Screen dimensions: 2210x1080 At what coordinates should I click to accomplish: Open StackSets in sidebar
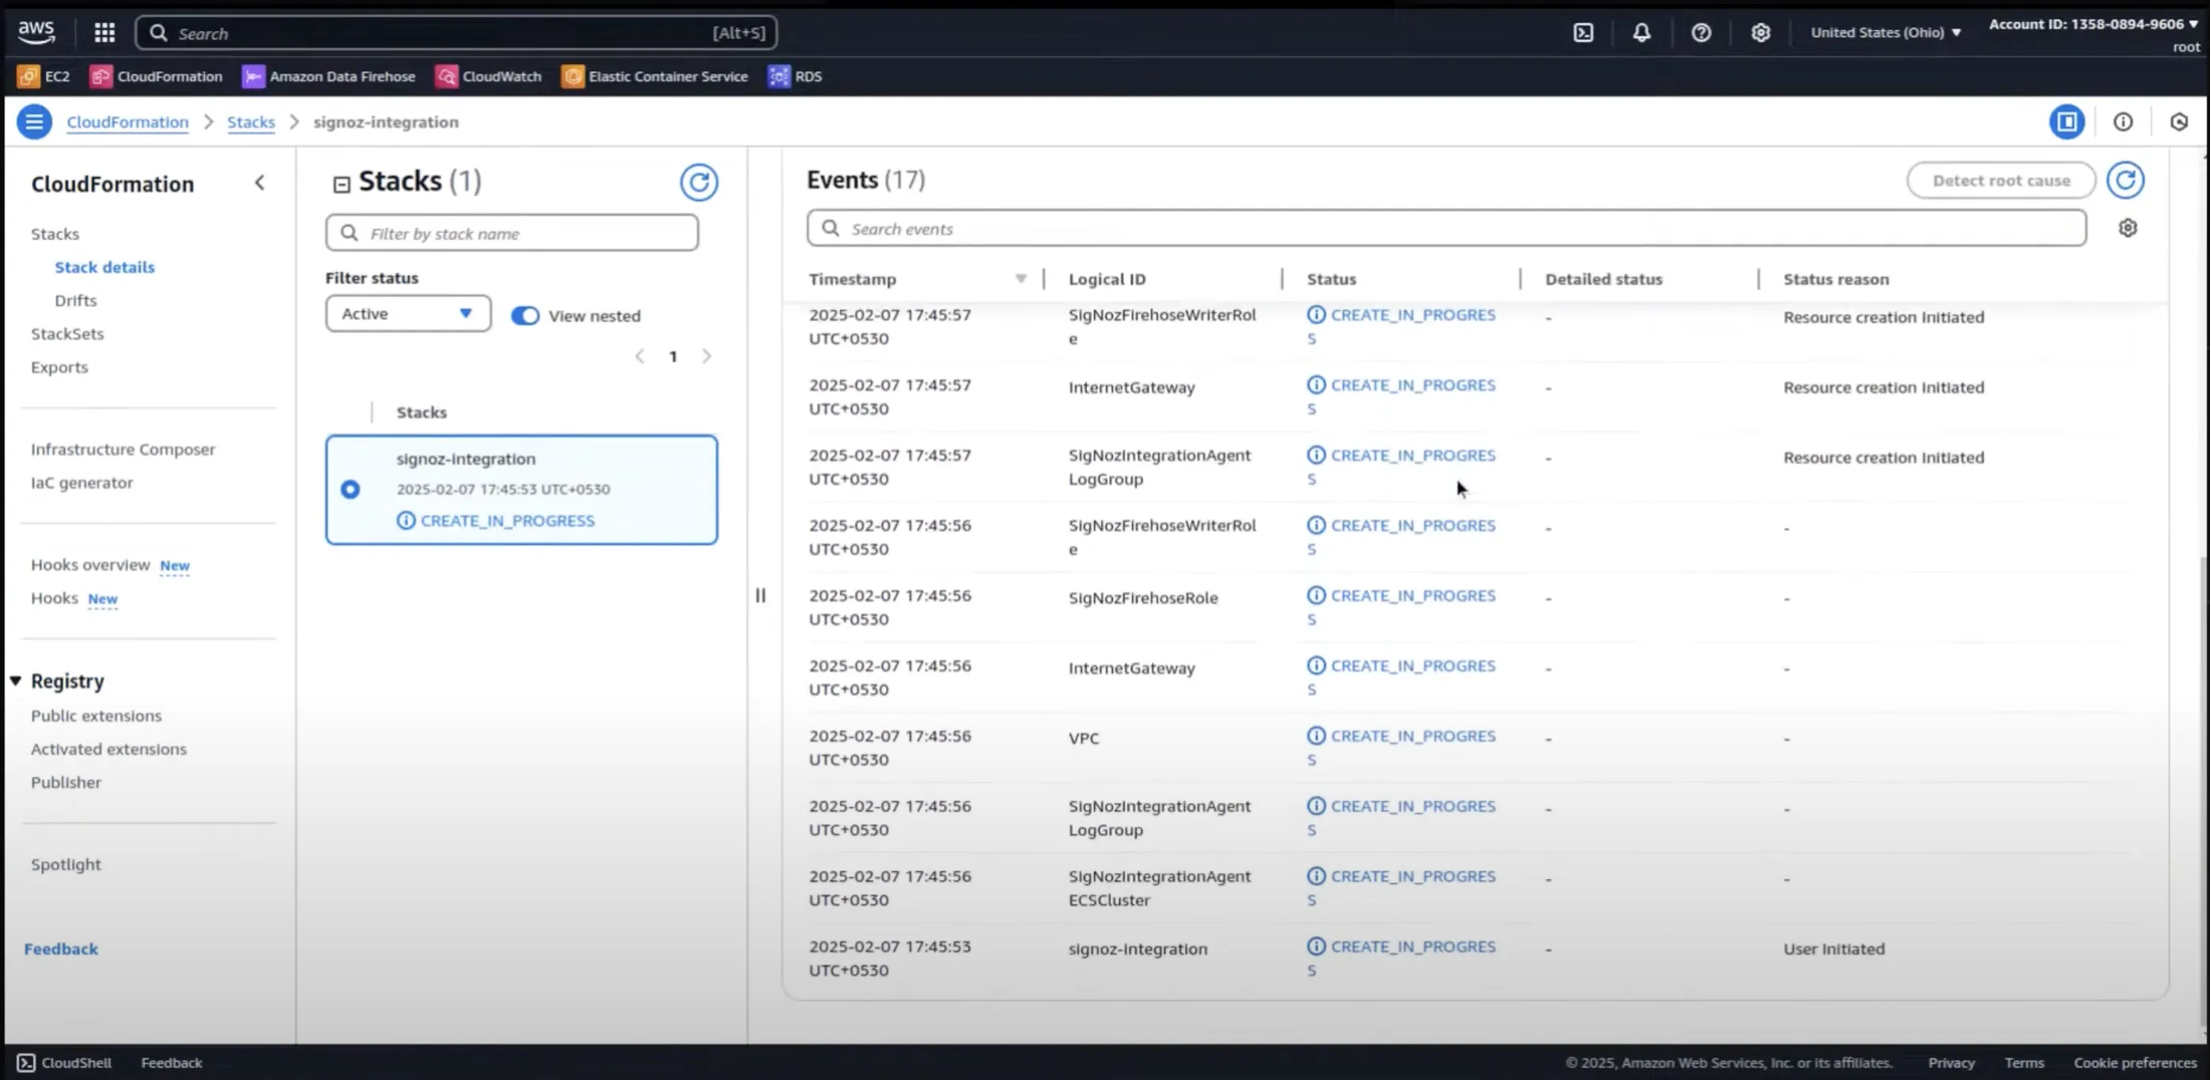pos(67,334)
